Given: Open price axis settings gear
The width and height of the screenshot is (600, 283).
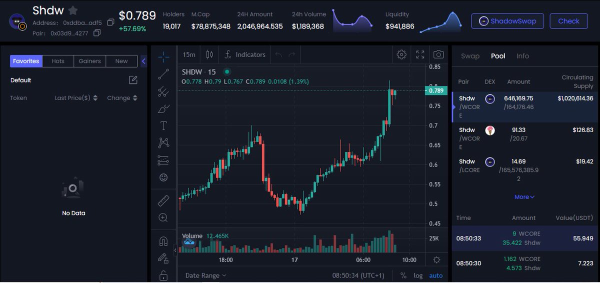Looking at the screenshot, I should 436,259.
